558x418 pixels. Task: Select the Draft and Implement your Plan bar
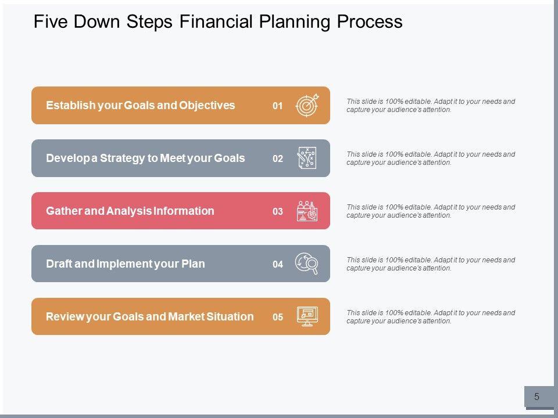coord(126,264)
